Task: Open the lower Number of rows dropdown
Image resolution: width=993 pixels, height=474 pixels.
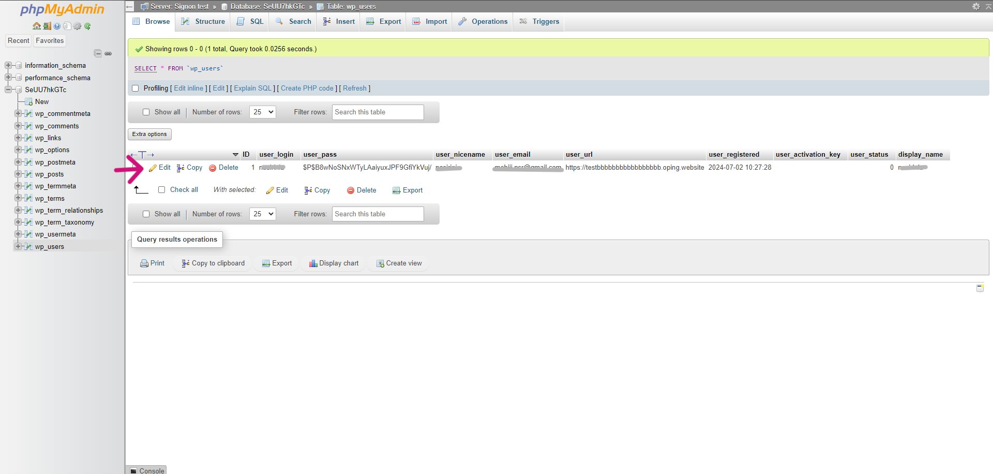Action: pos(263,214)
